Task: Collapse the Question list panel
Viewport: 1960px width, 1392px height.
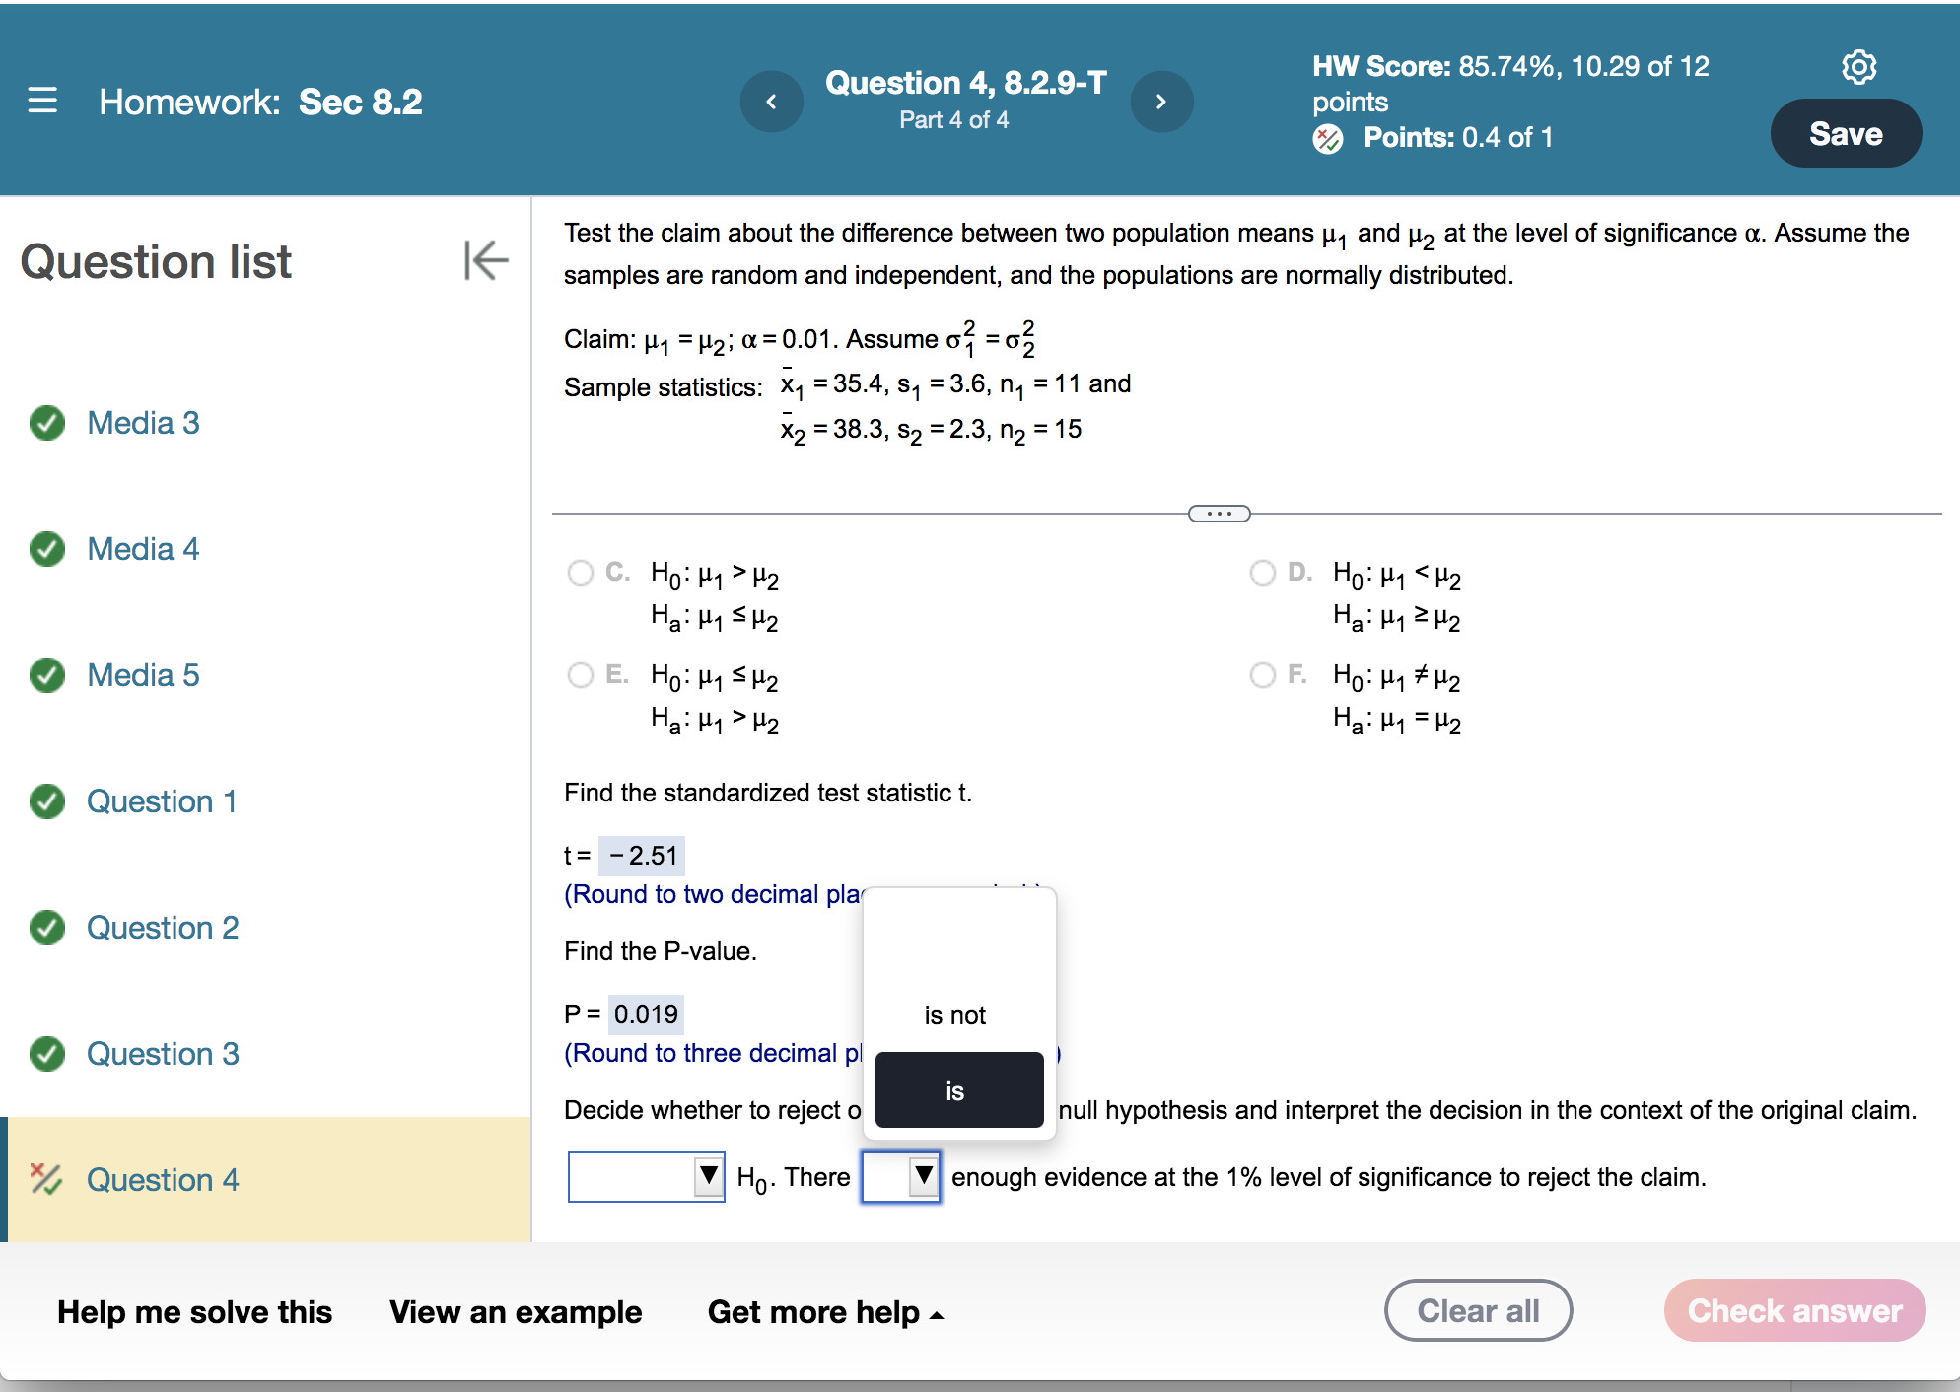Action: (486, 261)
